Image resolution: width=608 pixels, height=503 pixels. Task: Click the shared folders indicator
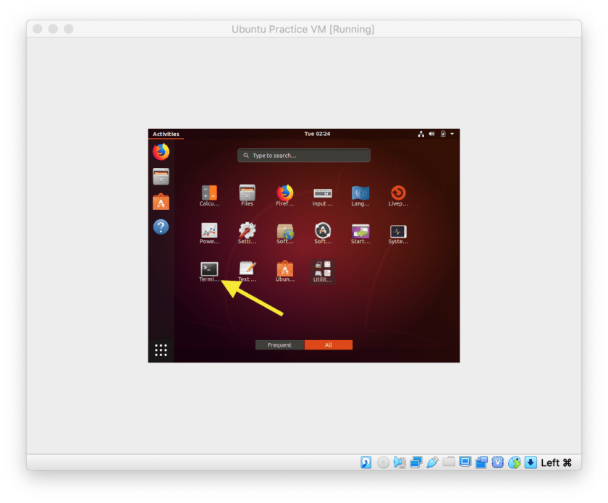click(449, 462)
